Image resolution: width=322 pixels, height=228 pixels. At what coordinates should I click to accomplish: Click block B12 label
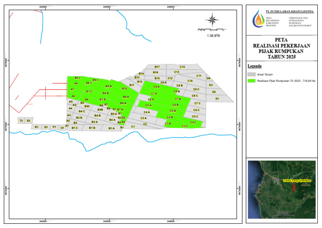pyautogui.click(x=140, y=82)
